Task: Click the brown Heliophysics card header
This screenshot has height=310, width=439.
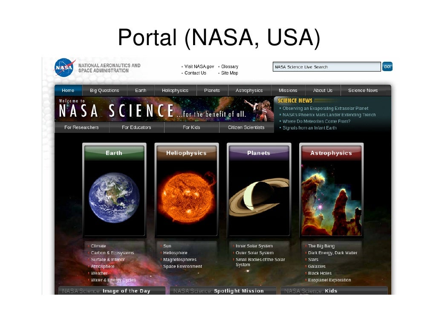Action: coord(186,153)
